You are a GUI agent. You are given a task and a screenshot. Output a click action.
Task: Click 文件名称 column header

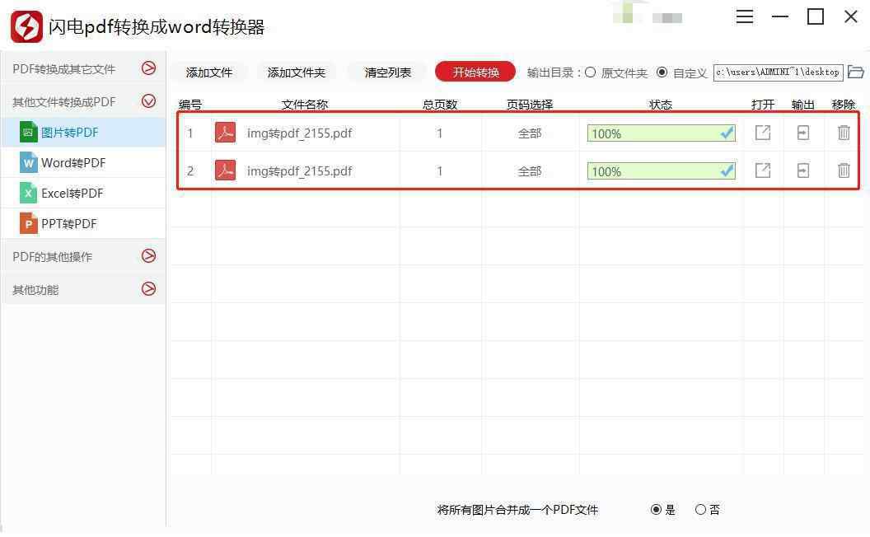(x=305, y=105)
